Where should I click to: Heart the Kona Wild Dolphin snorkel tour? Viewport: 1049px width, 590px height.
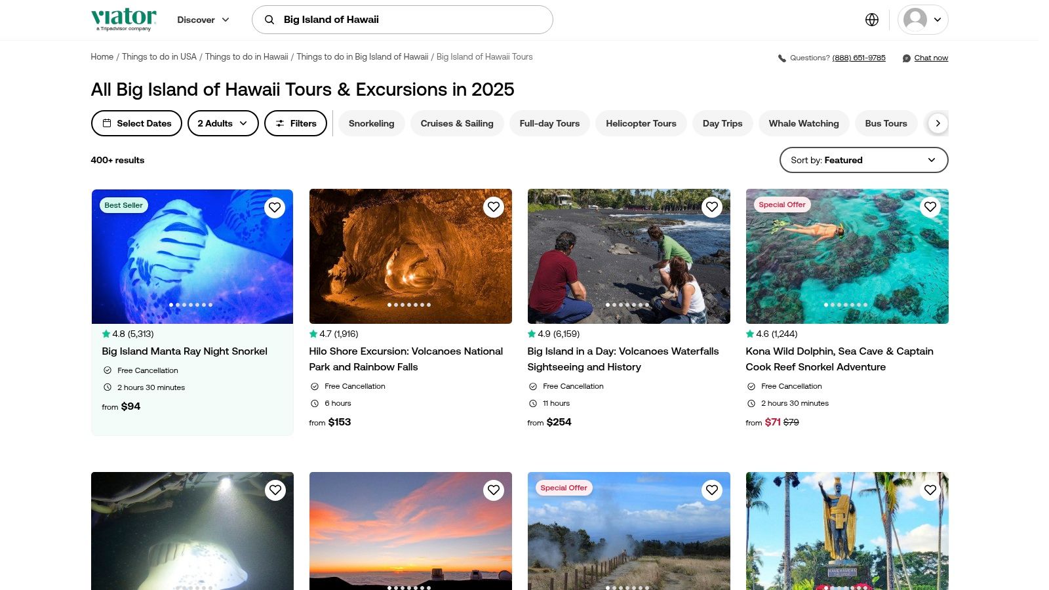click(x=930, y=207)
